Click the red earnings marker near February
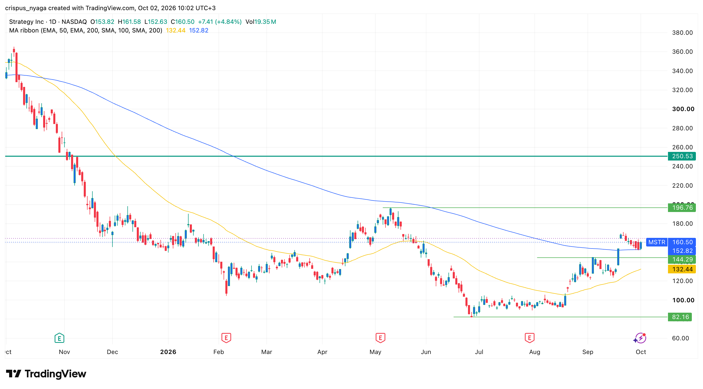Image resolution: width=703 pixels, height=389 pixels. pyautogui.click(x=226, y=338)
